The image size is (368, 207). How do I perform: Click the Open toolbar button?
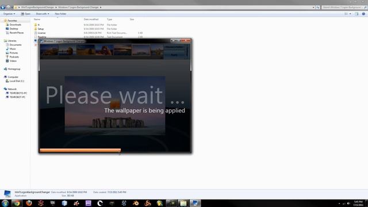click(25, 14)
